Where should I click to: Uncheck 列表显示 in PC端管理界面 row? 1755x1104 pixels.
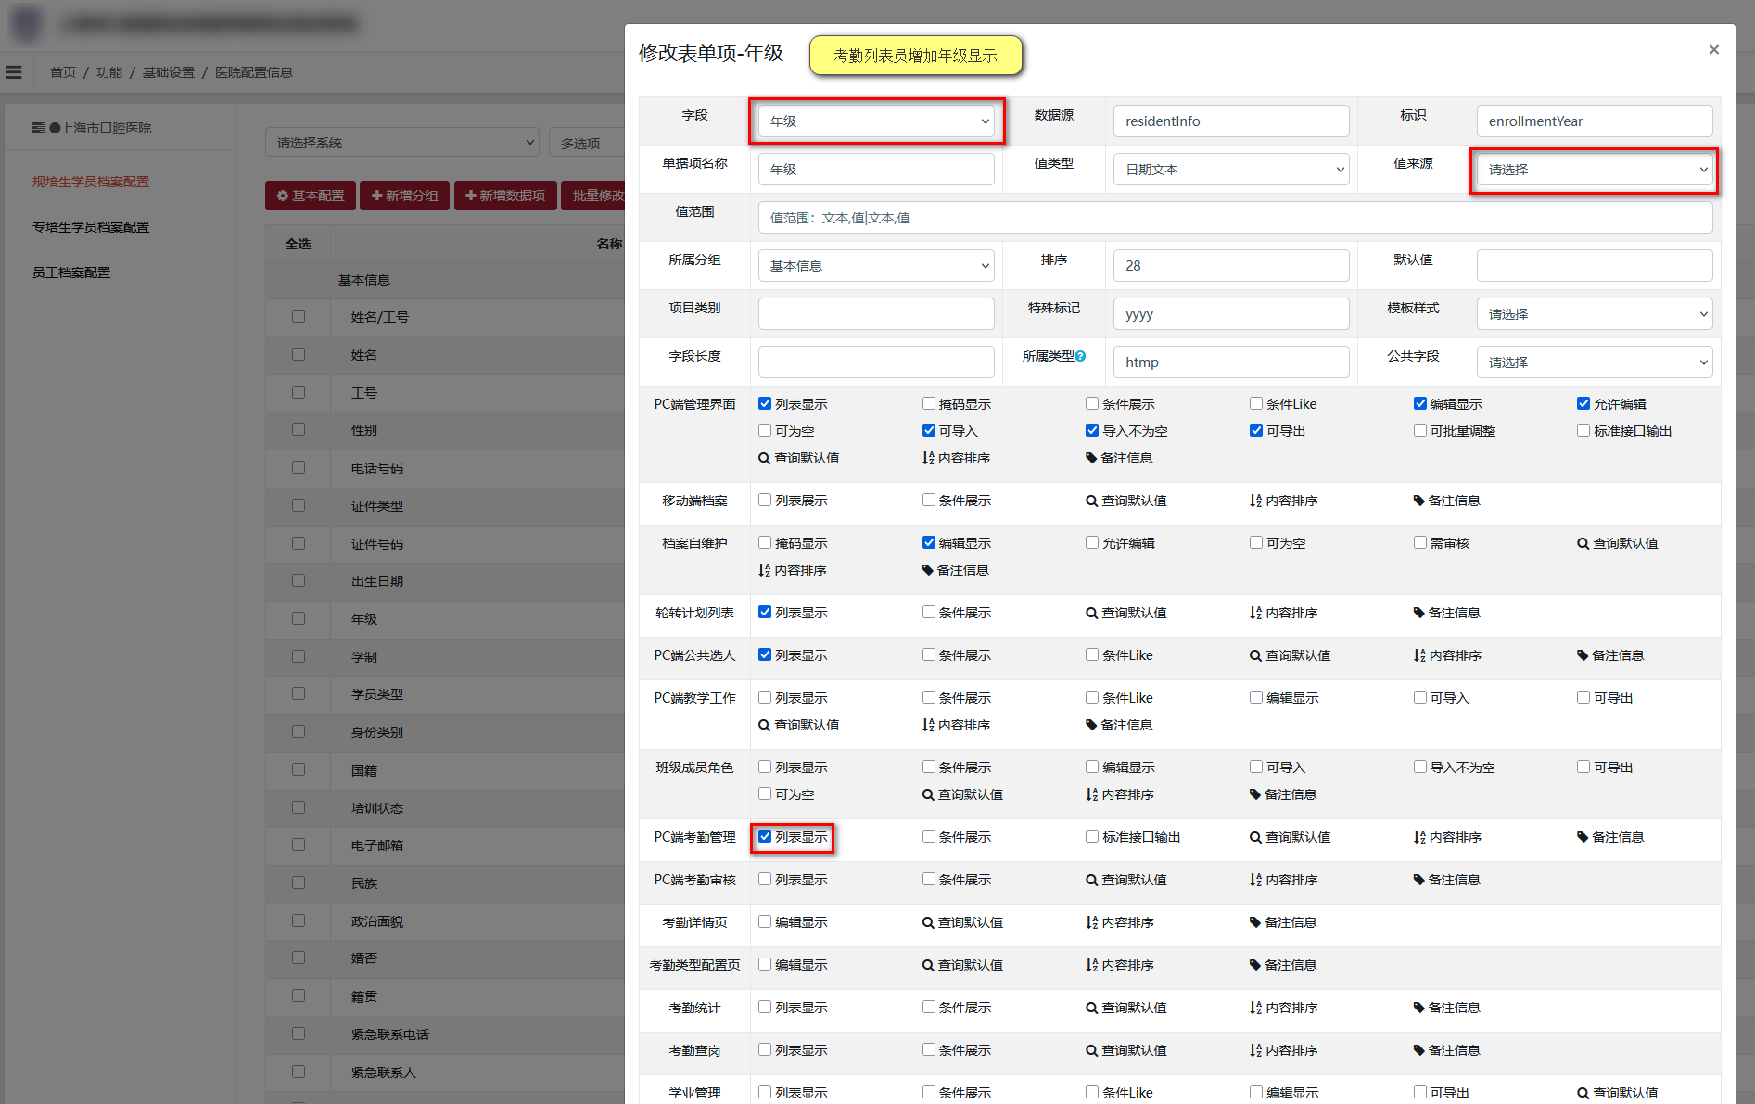coord(765,403)
